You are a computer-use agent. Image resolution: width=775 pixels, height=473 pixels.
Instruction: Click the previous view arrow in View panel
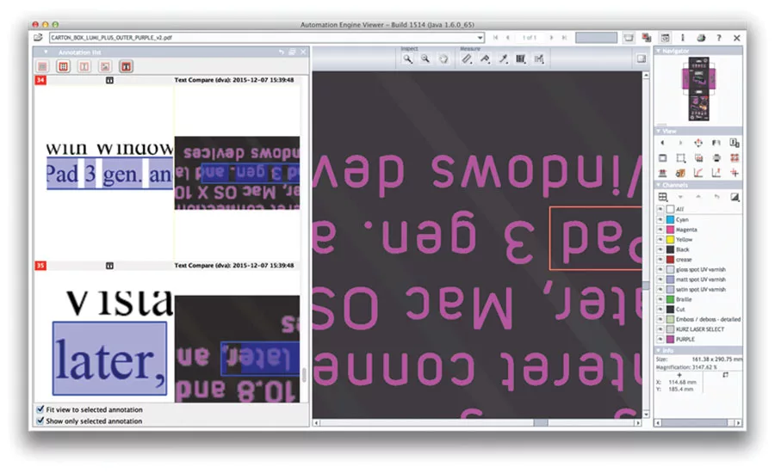[662, 143]
